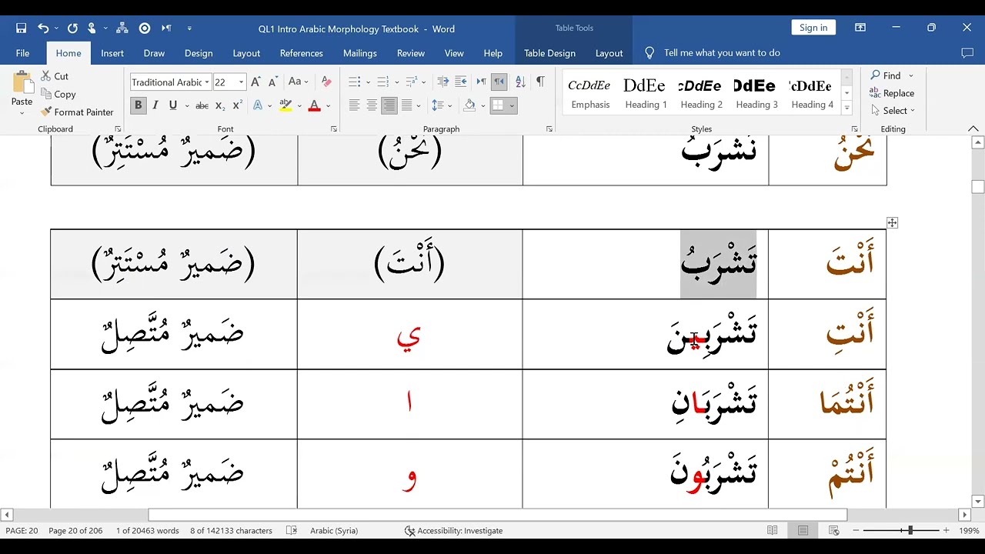This screenshot has width=985, height=554.
Task: Open Accessibility: Investigate in status bar
Action: (x=454, y=530)
